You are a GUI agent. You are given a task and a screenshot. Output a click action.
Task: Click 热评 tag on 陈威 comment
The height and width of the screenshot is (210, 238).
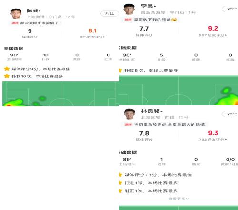[15, 23]
